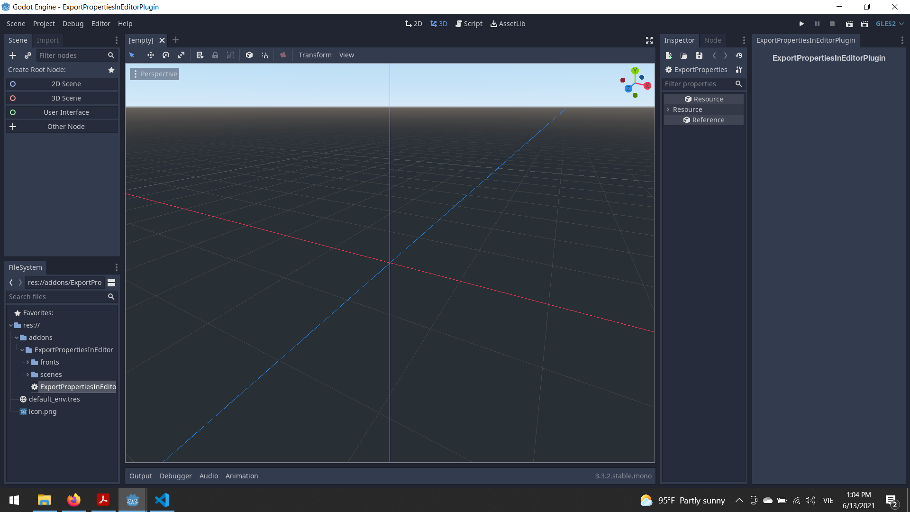Play the project

tap(801, 24)
